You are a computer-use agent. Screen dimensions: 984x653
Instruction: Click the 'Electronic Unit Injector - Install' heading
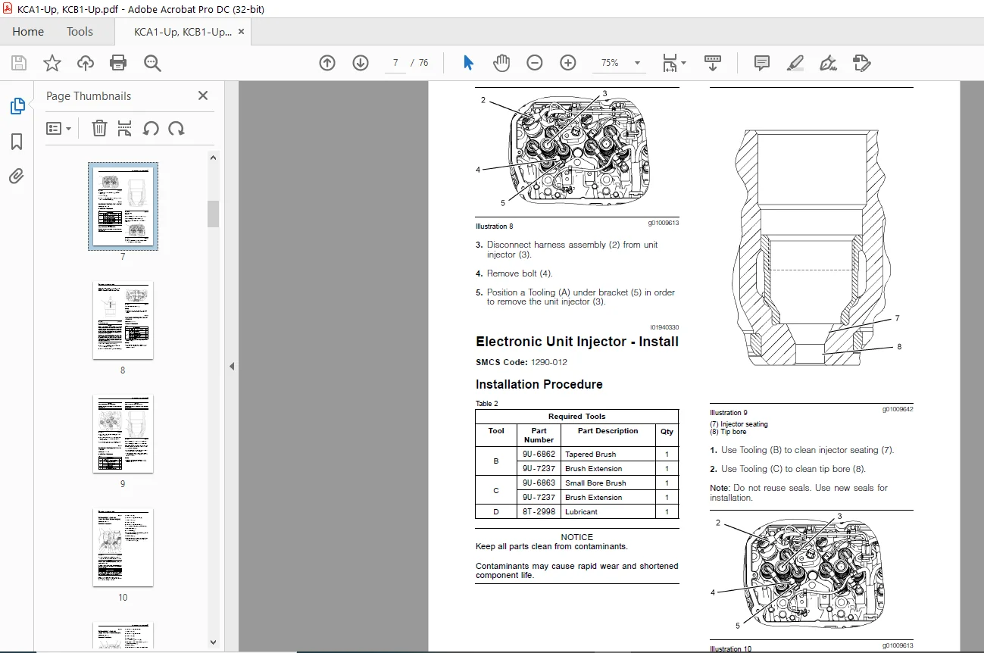577,342
